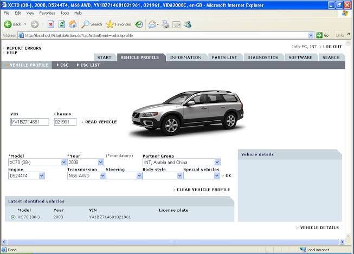Viewport: 354px width, 254px height.
Task: Select the XC70 (08-) vehicle radio button
Action: point(13,217)
